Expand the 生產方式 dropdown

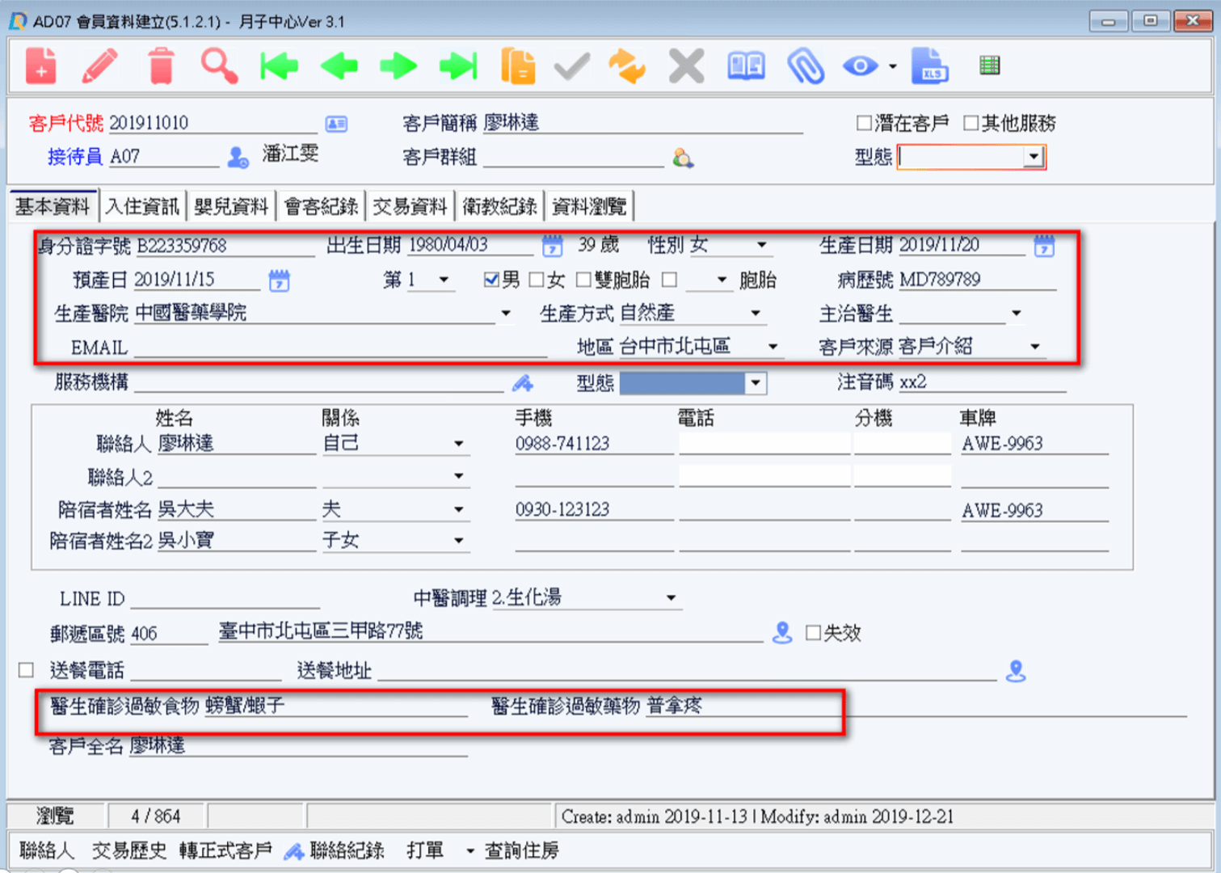pos(756,313)
